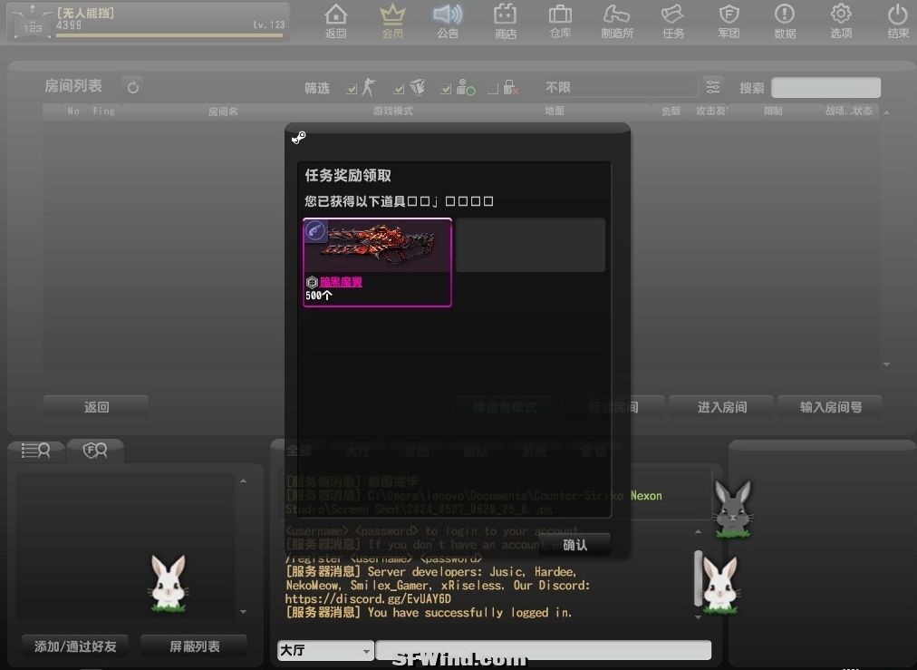Viewport: 917px width, 670px height.
Task: Click the 结束 power exit icon
Action: click(x=898, y=21)
